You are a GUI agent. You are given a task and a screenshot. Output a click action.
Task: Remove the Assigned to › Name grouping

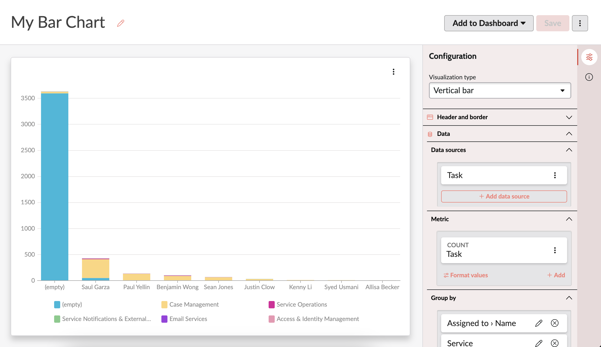point(555,323)
